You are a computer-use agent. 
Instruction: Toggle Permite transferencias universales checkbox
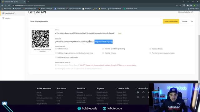click(x=150, y=53)
